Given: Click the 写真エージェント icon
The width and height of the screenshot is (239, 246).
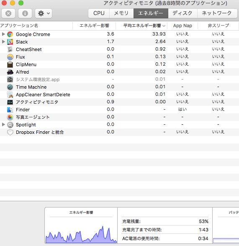Looking at the screenshot, I should coord(10,117).
